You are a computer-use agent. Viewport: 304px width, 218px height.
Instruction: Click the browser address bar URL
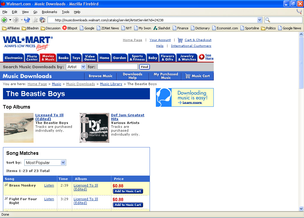(x=152, y=20)
